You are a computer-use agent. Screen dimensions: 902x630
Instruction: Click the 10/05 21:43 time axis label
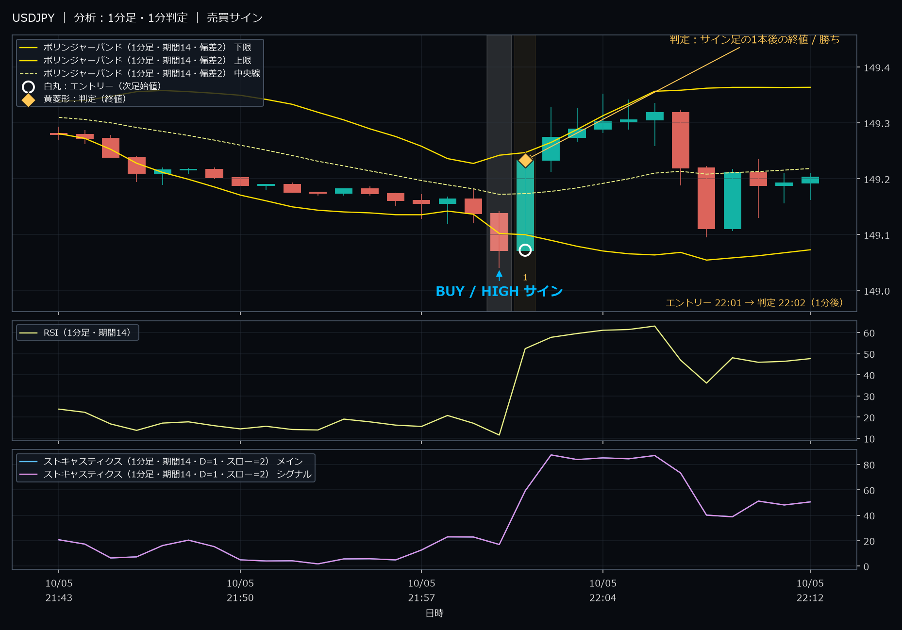tap(59, 590)
